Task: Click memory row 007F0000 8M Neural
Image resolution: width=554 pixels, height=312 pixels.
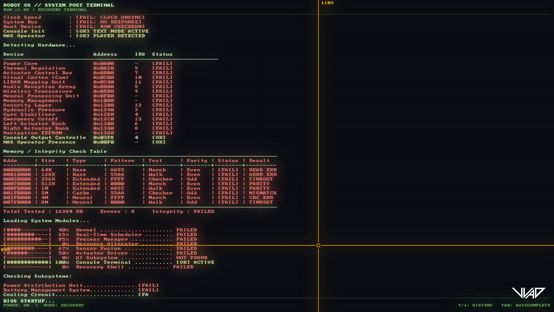Action: point(138,202)
